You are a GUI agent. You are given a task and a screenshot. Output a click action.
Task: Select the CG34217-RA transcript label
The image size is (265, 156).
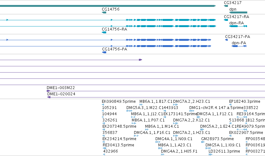(x=236, y=17)
